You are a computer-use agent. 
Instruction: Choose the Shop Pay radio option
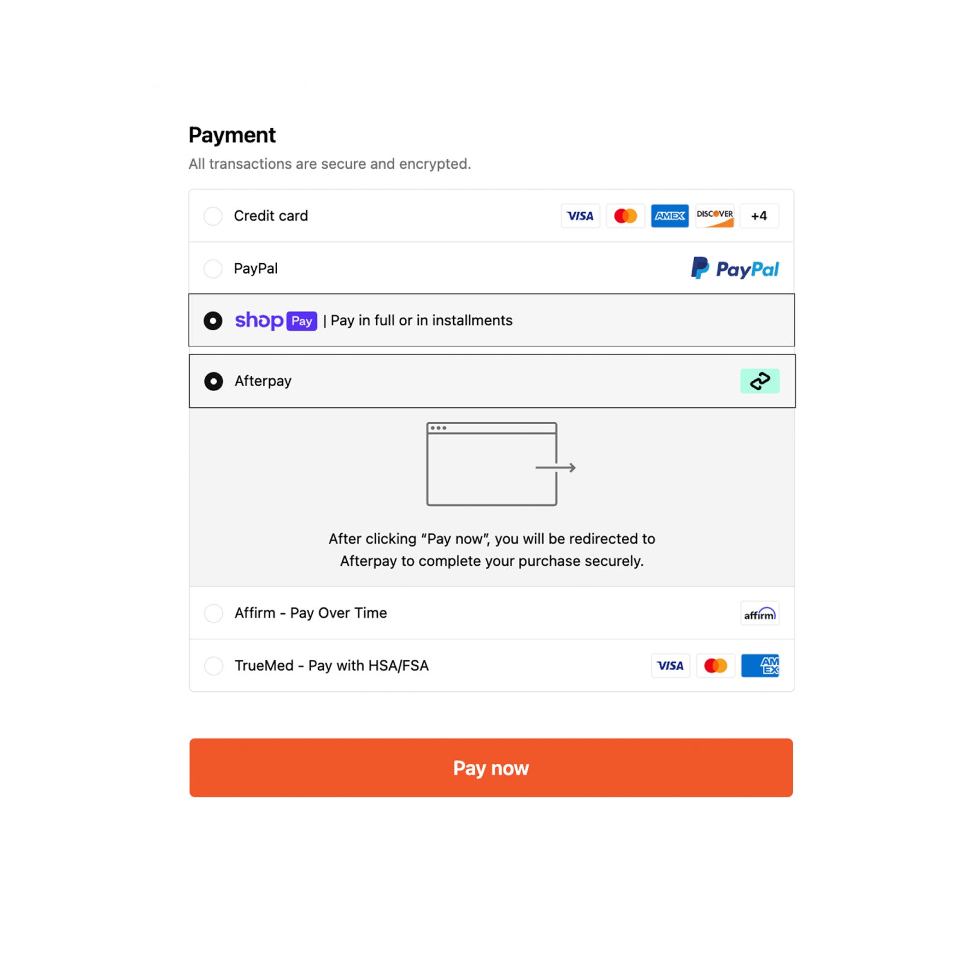213,321
